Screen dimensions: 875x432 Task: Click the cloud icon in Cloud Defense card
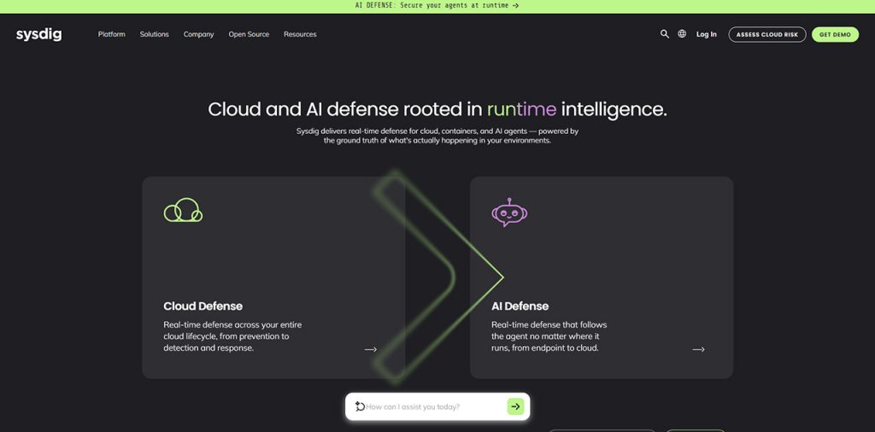(x=183, y=210)
